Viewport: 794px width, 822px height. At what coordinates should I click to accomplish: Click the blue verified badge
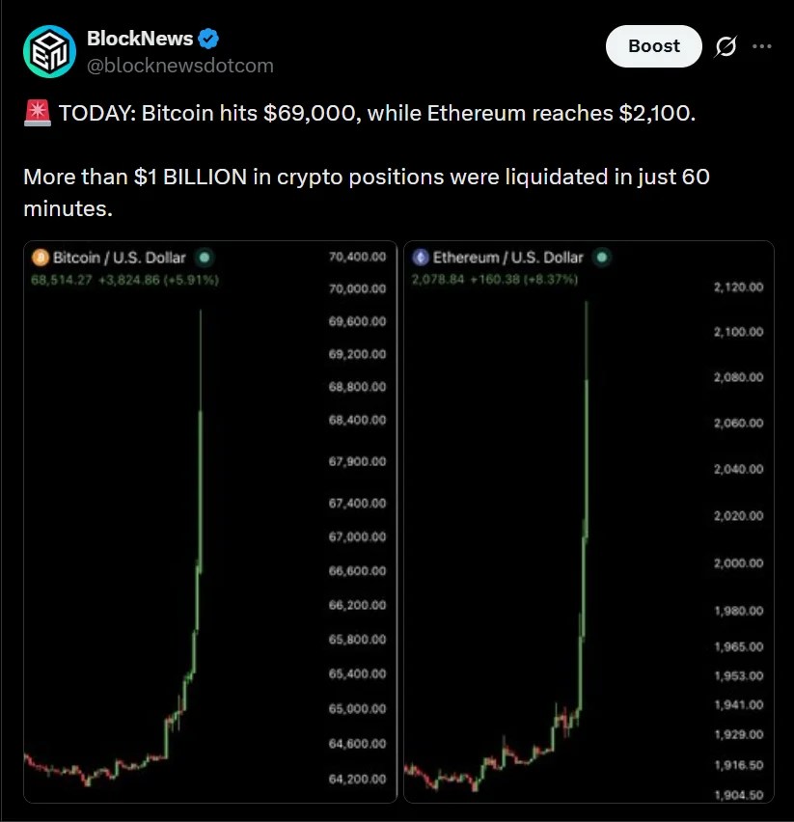point(208,39)
